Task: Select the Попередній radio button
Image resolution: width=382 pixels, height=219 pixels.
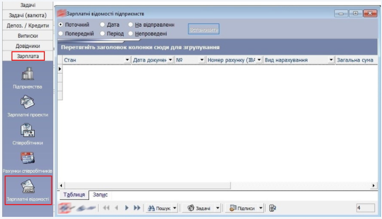Action: point(61,34)
